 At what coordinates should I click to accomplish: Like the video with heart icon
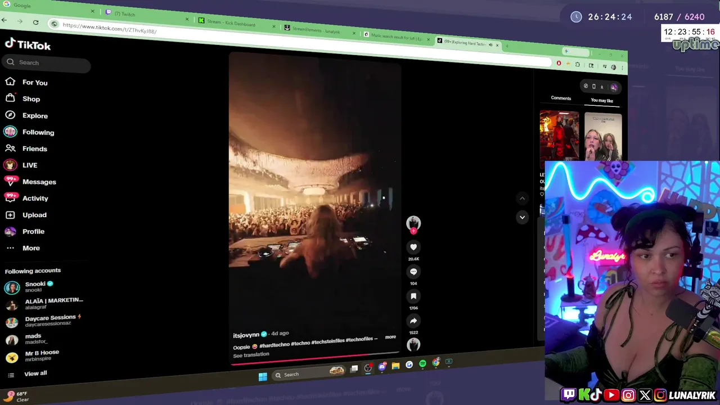pyautogui.click(x=413, y=247)
